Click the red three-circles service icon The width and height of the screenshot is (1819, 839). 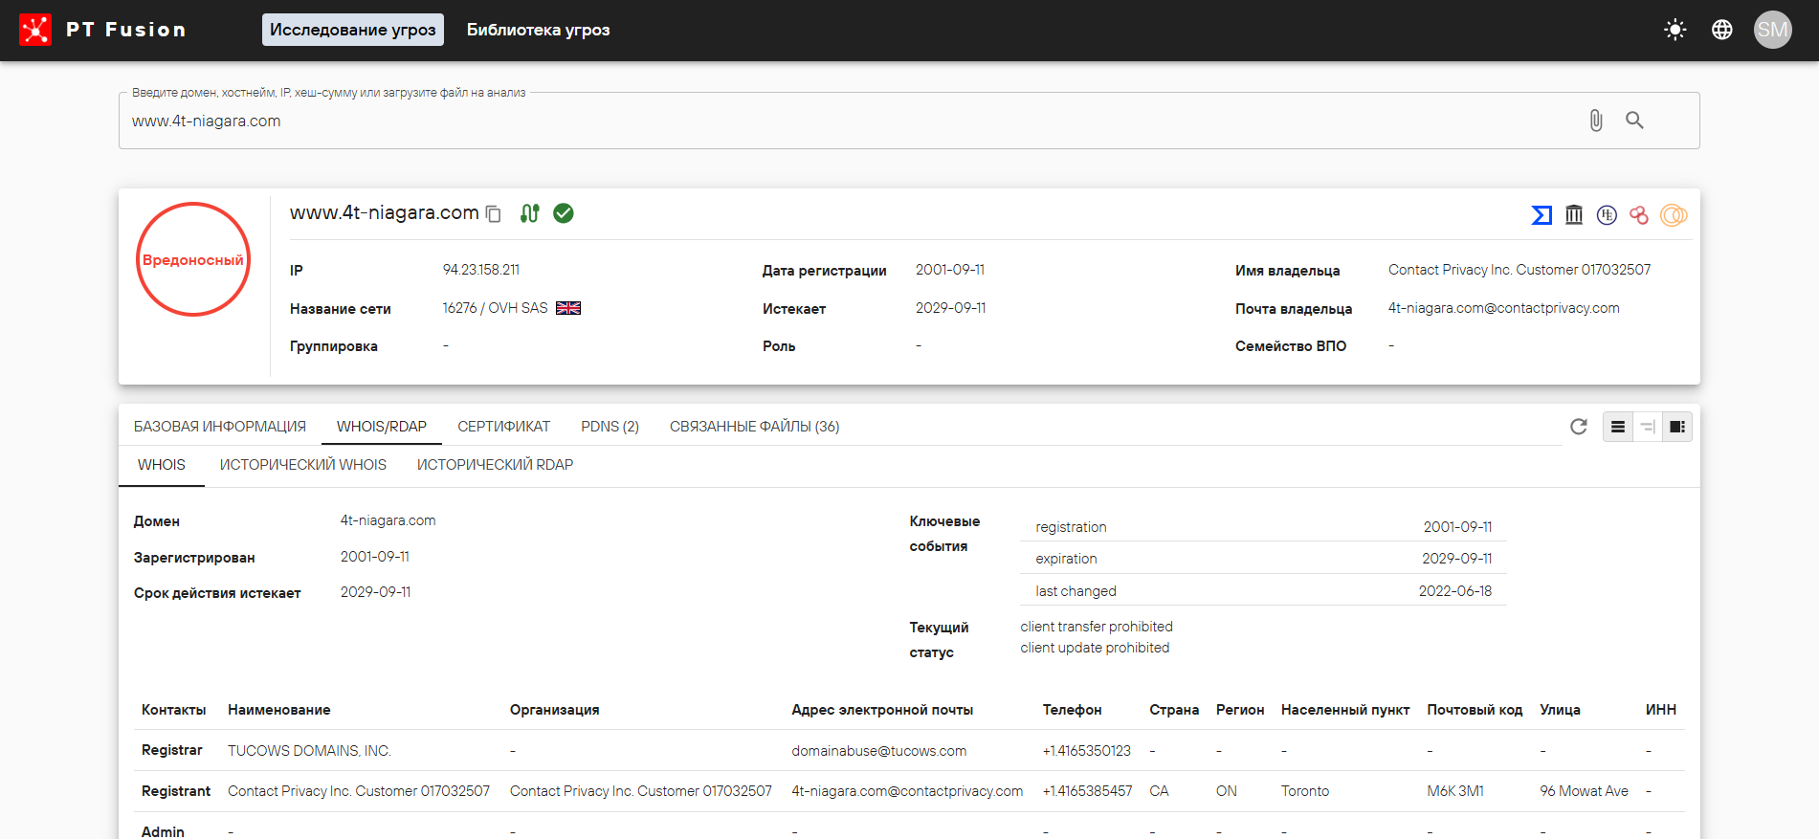1639,215
